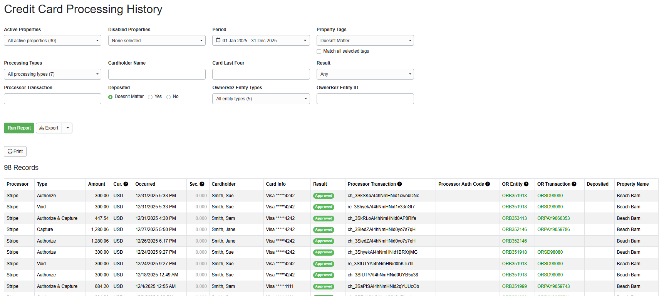Open ORB352146 link in 12/26/2025 row
Screen dimensions: 664x296
point(514,241)
